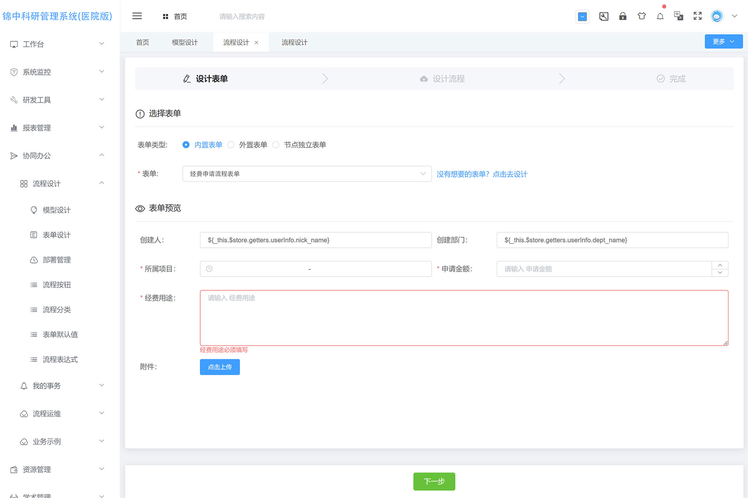Screen dimensions: 748x498
Task: Click the hamburger menu collapse icon
Action: [x=137, y=16]
